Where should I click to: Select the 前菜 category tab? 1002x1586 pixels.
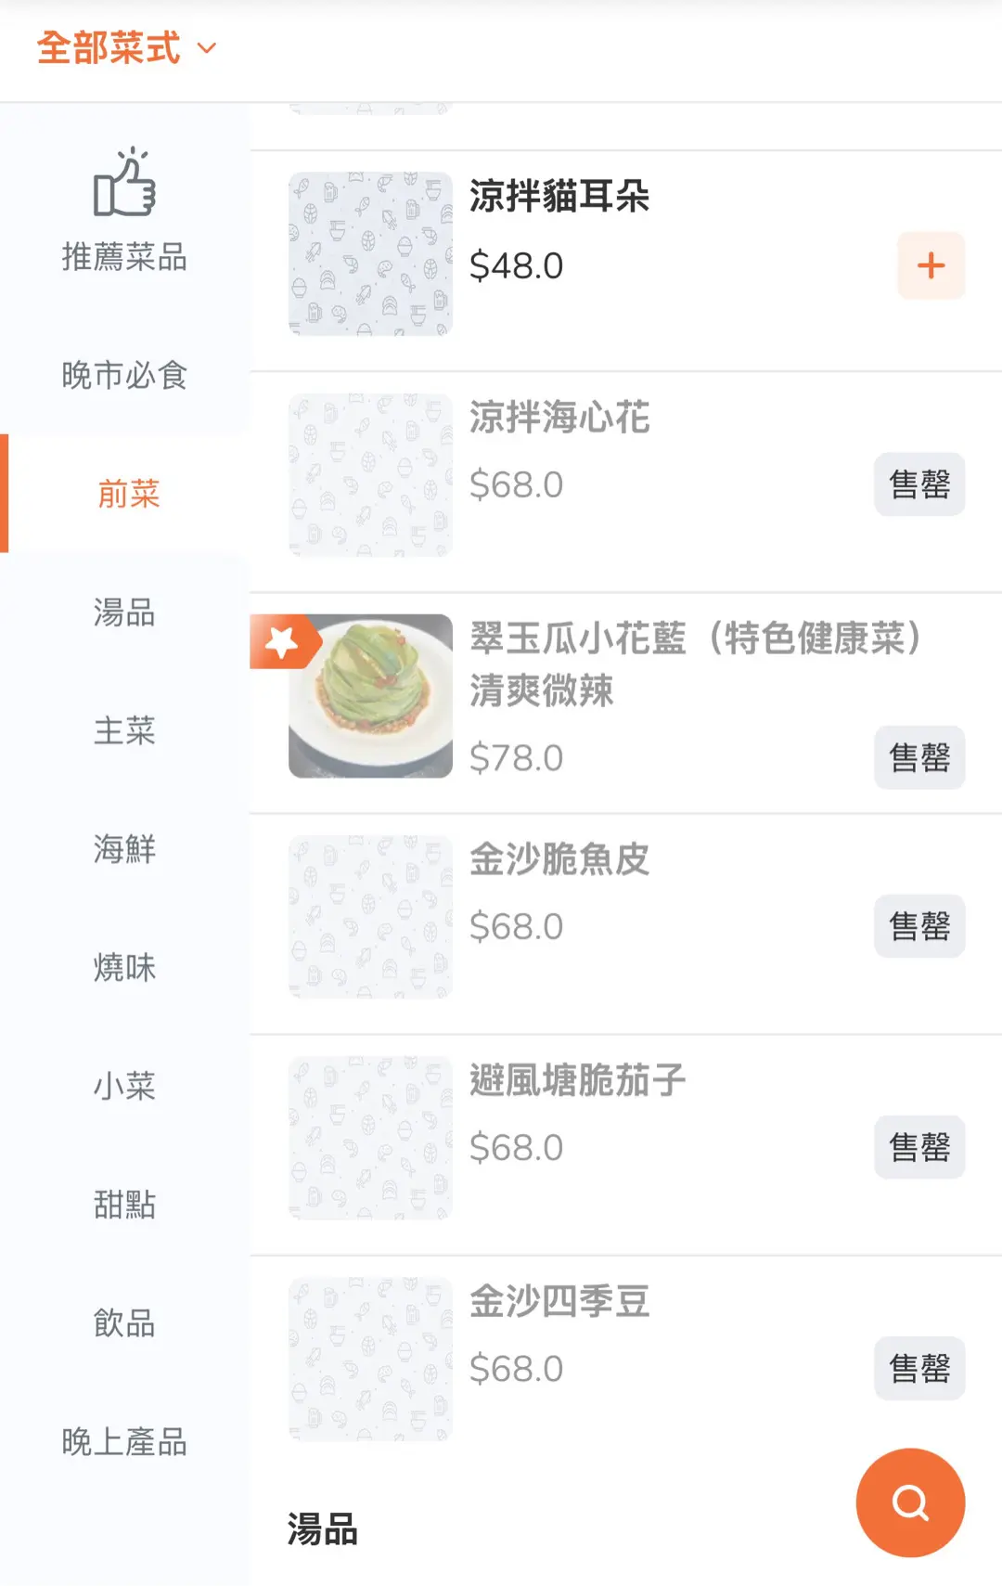pos(128,494)
